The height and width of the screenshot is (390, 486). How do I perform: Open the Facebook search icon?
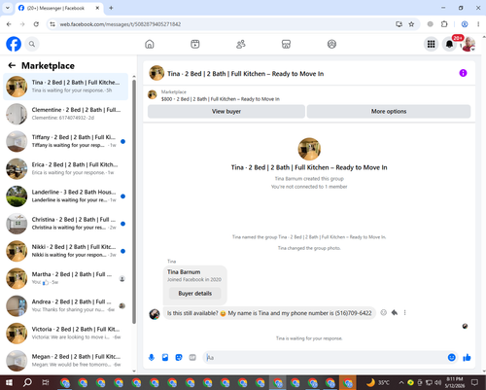[x=32, y=44]
